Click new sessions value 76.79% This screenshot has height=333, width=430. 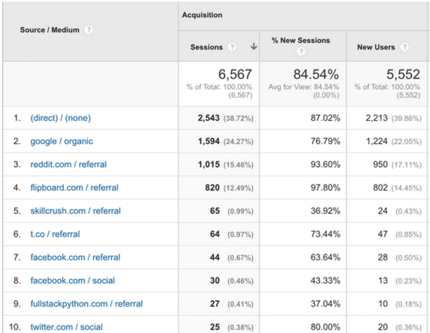[325, 141]
